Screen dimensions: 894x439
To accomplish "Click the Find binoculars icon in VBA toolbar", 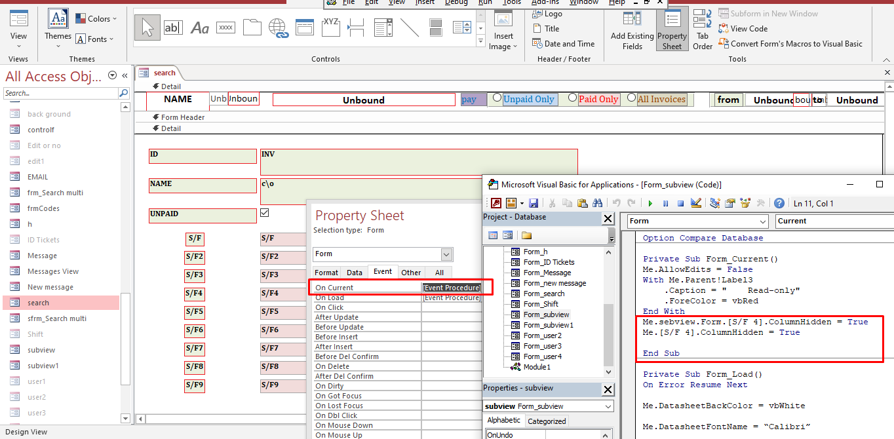I will point(597,203).
